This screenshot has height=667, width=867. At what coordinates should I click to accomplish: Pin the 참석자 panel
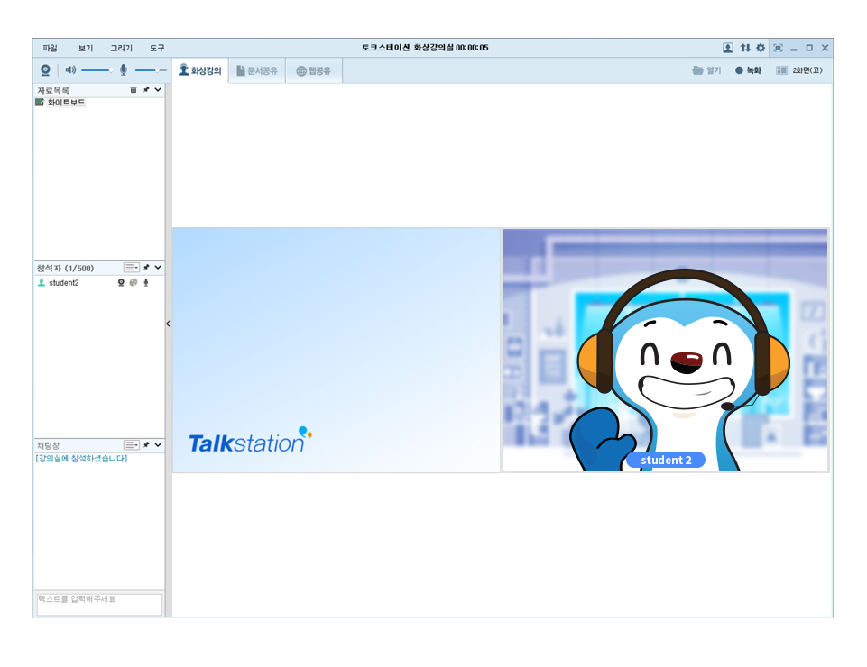click(146, 268)
